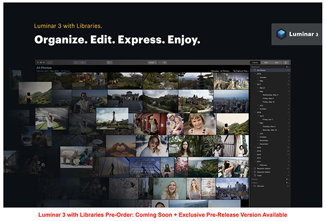This screenshot has height=221, width=326.
Task: Select March under 2017
Action: (262, 88)
